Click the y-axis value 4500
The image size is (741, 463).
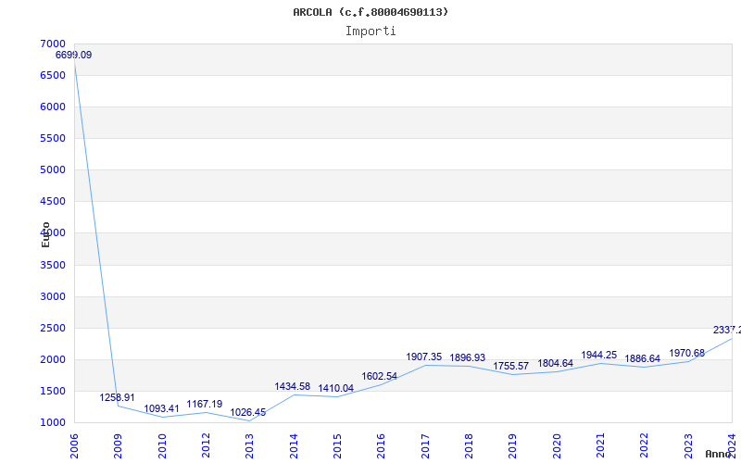(53, 201)
